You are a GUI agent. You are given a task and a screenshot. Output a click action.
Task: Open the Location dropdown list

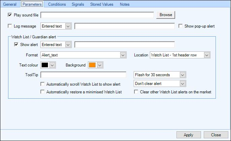pos(180,55)
